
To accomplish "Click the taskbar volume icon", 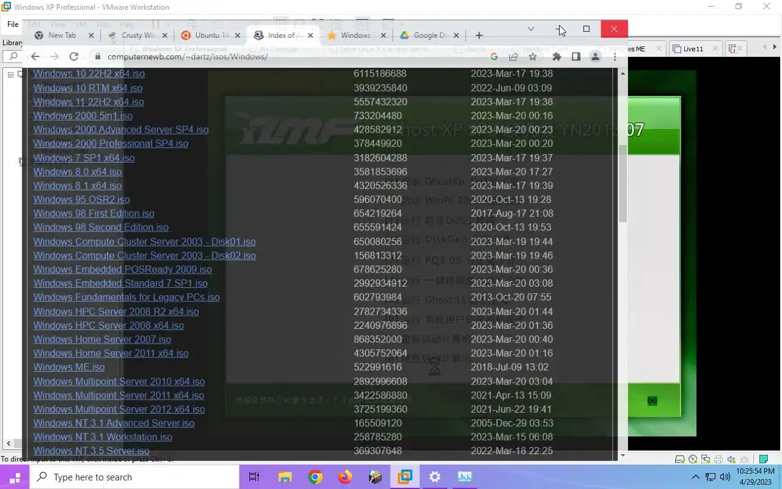I will (725, 477).
